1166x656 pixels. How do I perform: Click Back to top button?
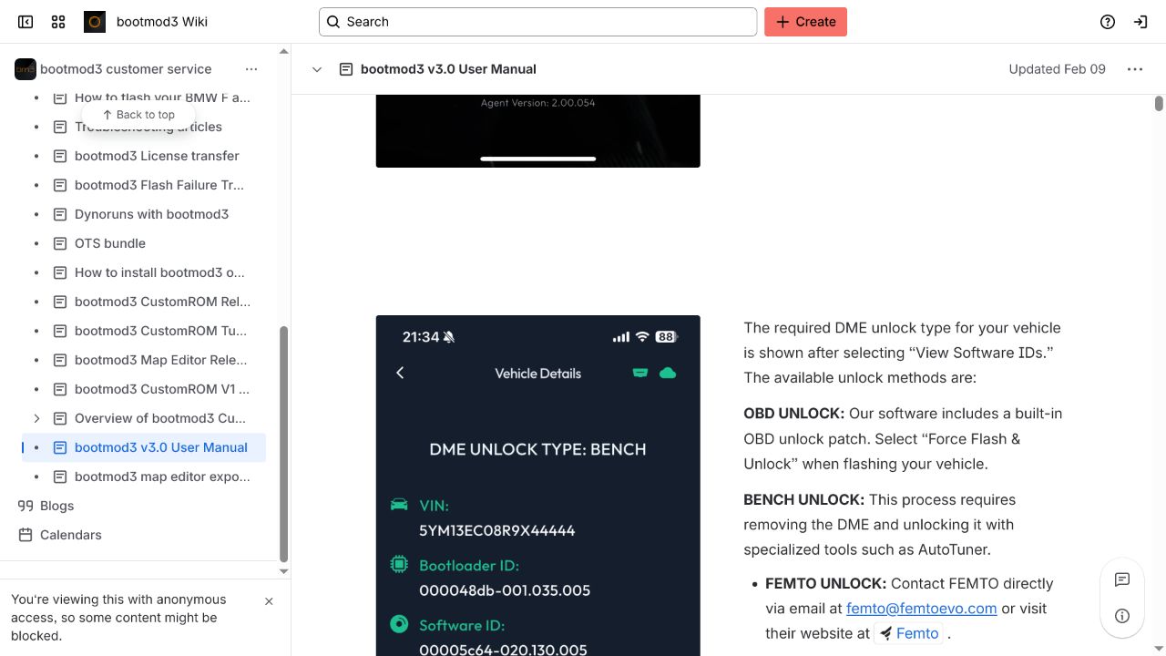pyautogui.click(x=138, y=115)
